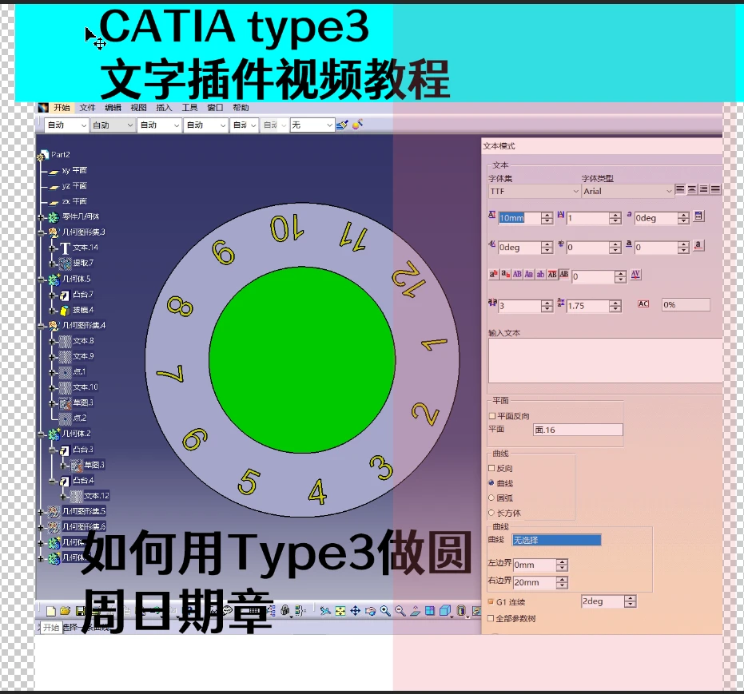The width and height of the screenshot is (744, 694).
Task: Click the Part2 root node
Action: (x=60, y=155)
